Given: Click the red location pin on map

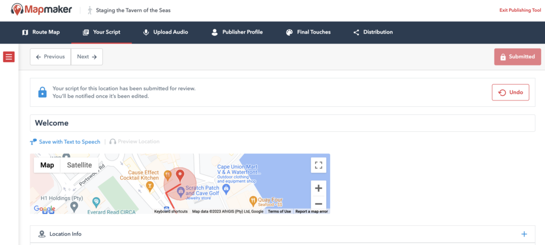Looking at the screenshot, I should (180, 175).
